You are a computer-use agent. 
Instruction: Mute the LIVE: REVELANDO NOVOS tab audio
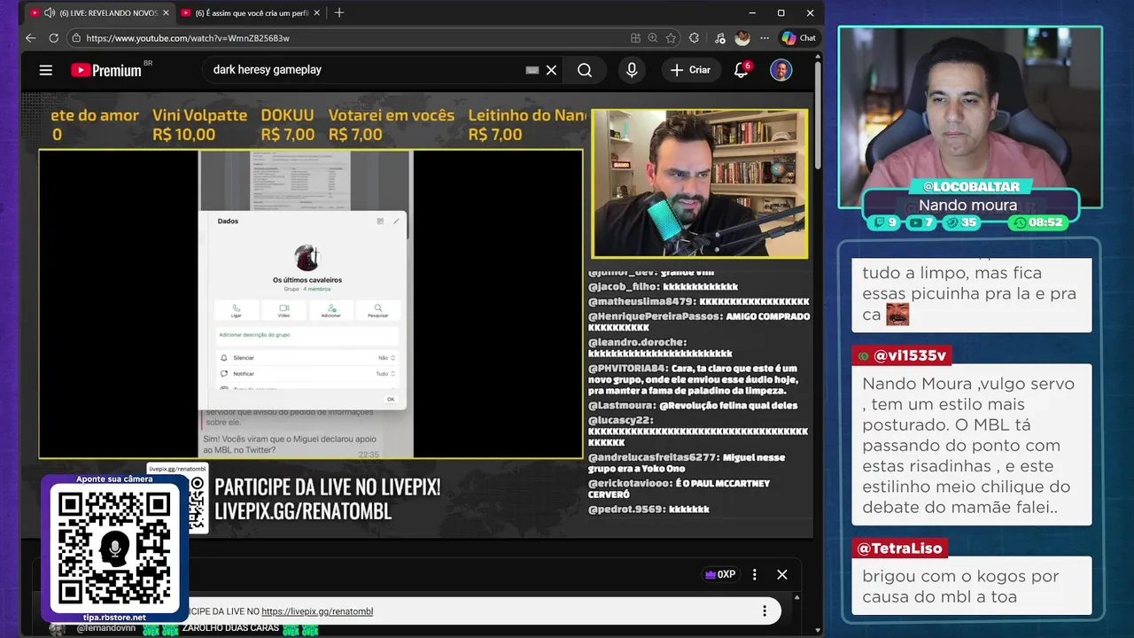[x=50, y=13]
